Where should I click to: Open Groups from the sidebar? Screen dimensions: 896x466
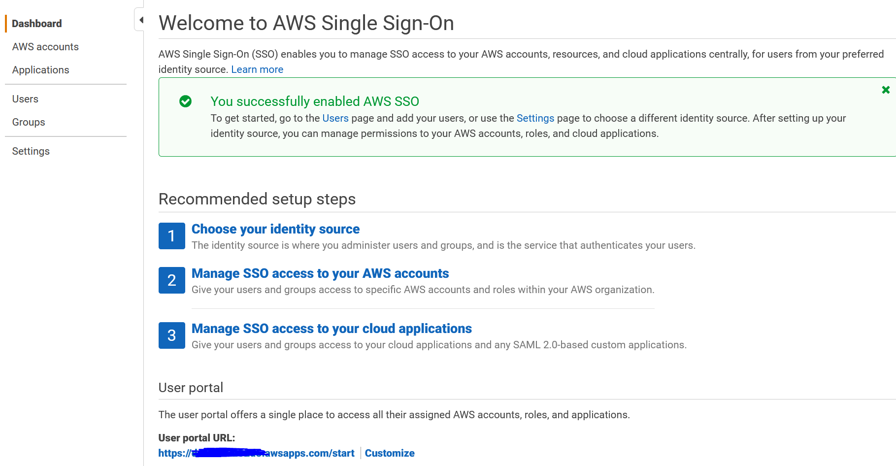pyautogui.click(x=28, y=122)
